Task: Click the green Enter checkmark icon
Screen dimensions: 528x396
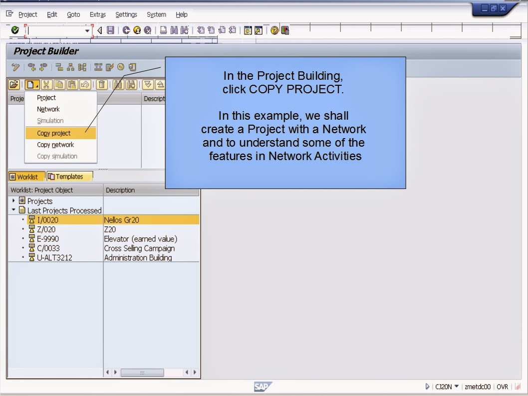Action: 15,30
